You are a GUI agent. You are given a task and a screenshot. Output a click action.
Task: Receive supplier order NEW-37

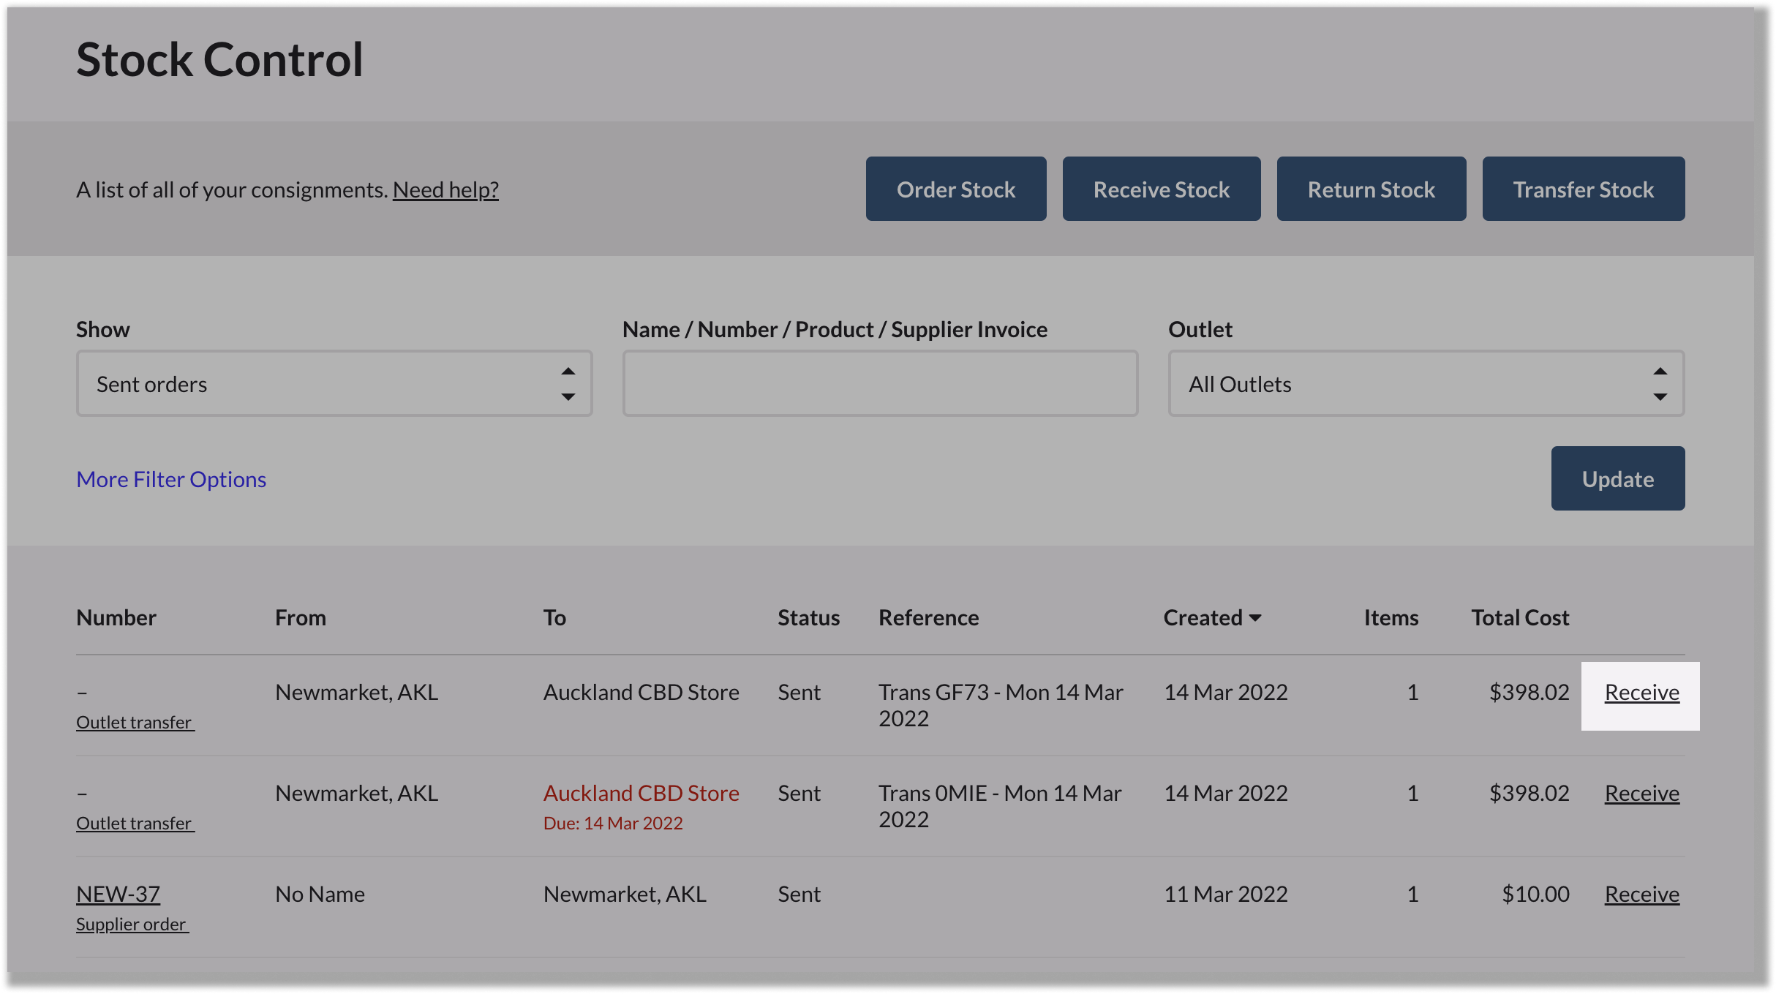(x=1641, y=894)
